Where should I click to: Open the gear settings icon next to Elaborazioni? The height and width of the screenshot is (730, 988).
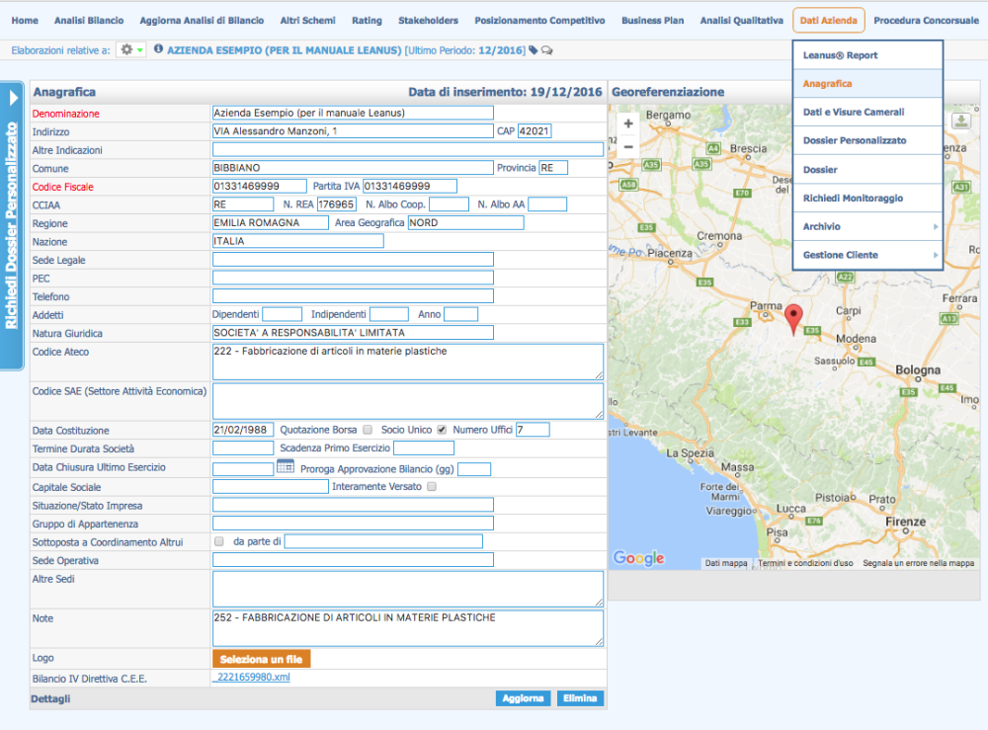pyautogui.click(x=126, y=49)
